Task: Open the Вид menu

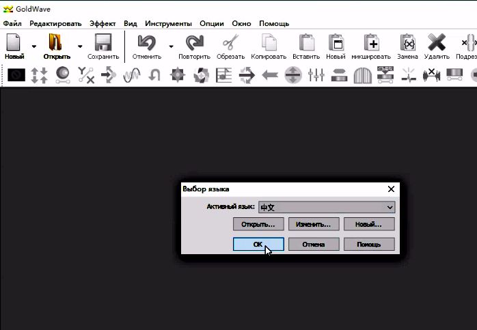Action: pyautogui.click(x=131, y=23)
